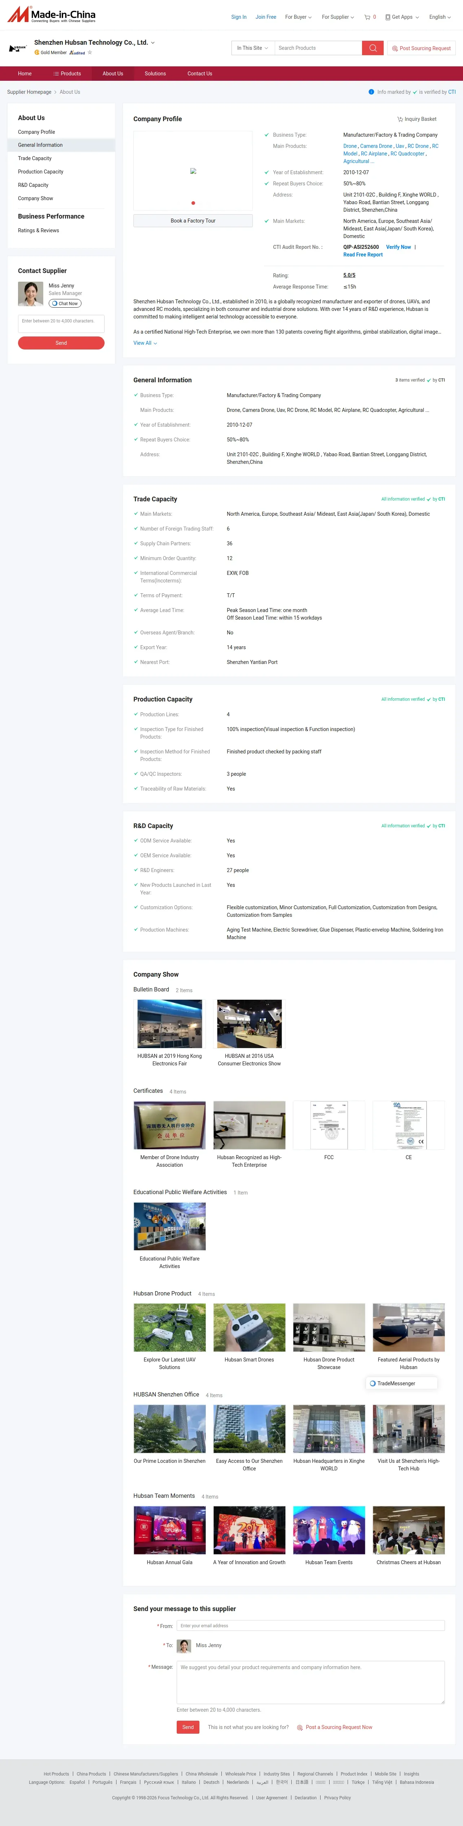Open the In This Site search scope dropdown
This screenshot has height=1826, width=463.
[252, 48]
